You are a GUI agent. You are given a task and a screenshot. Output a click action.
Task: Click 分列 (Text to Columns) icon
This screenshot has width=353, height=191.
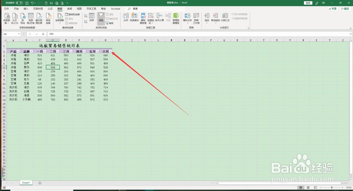point(126,17)
